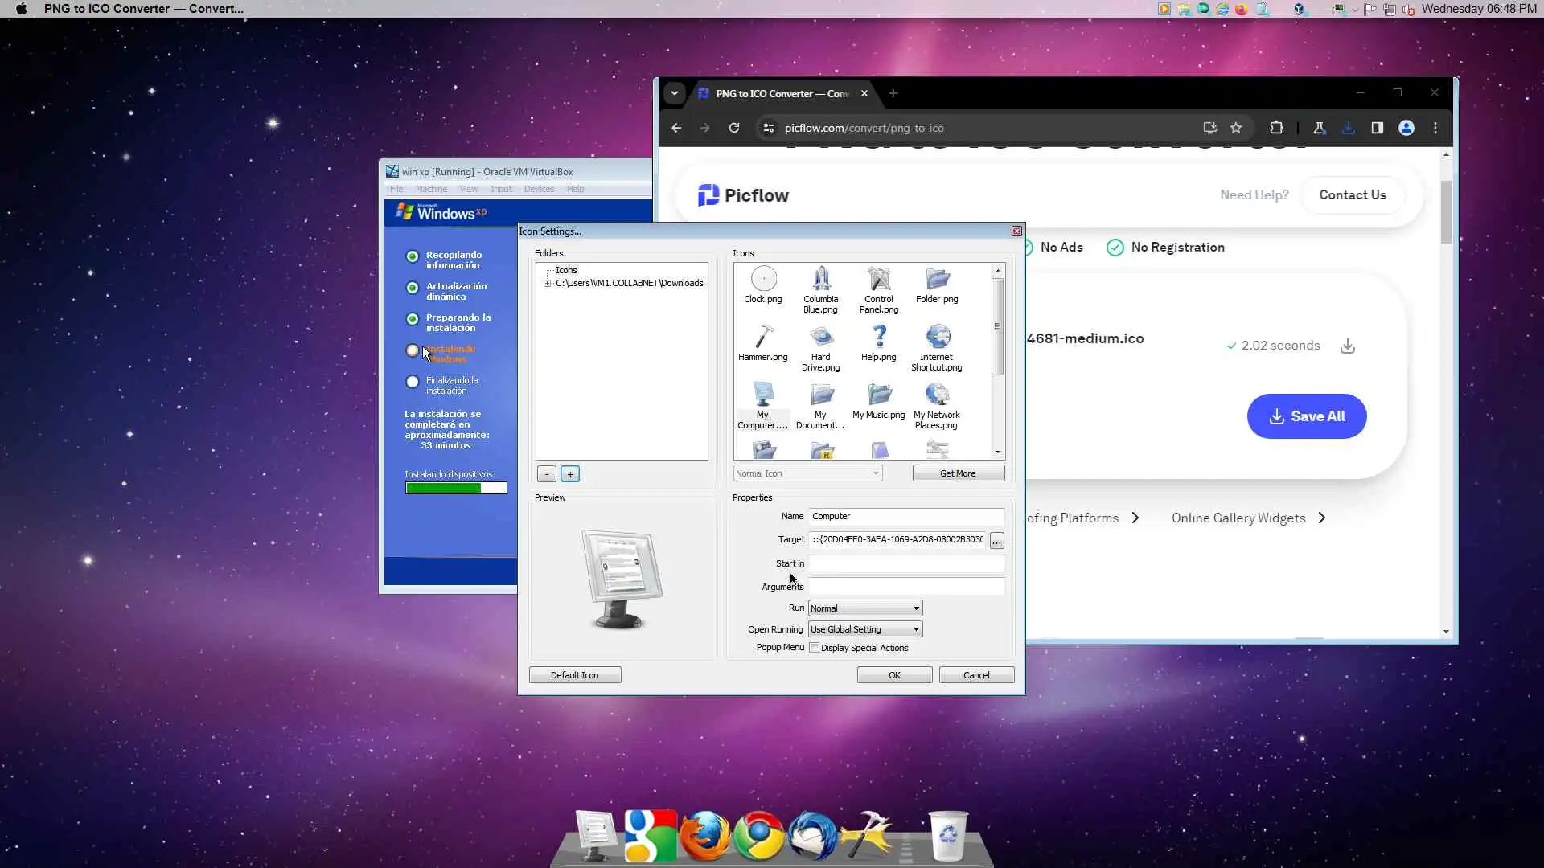Click the Firefox icon in the dock
The width and height of the screenshot is (1544, 868).
tap(704, 836)
